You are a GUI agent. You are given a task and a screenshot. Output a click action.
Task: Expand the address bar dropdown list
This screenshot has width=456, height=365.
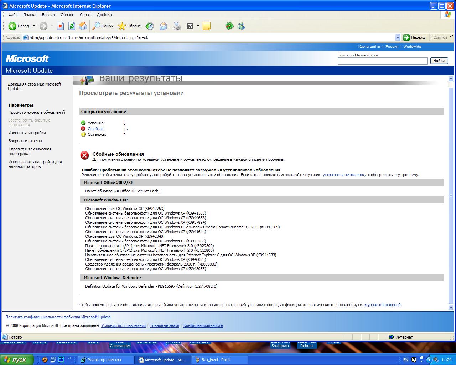[x=398, y=37]
